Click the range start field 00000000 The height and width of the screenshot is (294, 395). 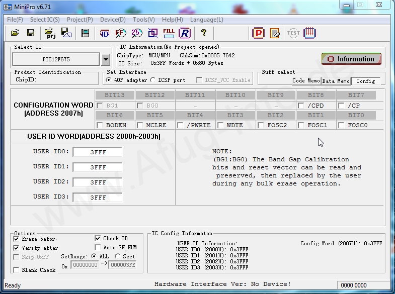(x=85, y=265)
